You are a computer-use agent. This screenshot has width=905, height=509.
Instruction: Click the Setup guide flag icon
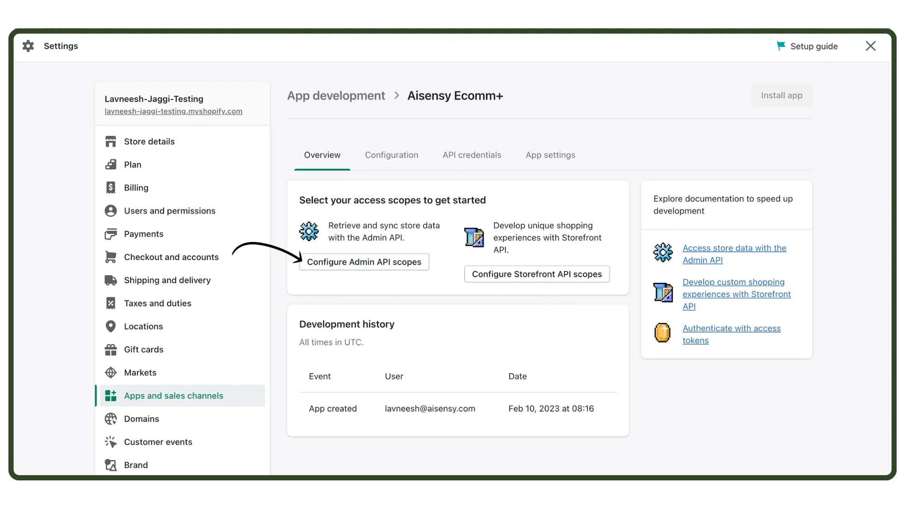(781, 46)
